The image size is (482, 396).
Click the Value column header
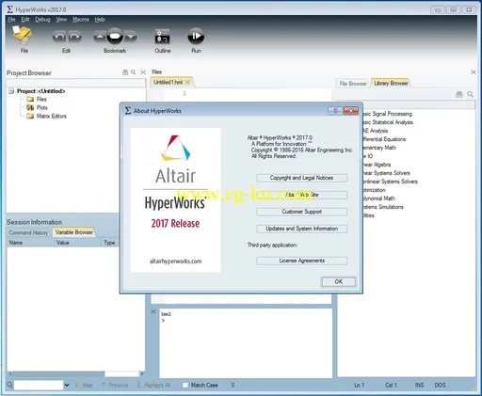pos(77,243)
